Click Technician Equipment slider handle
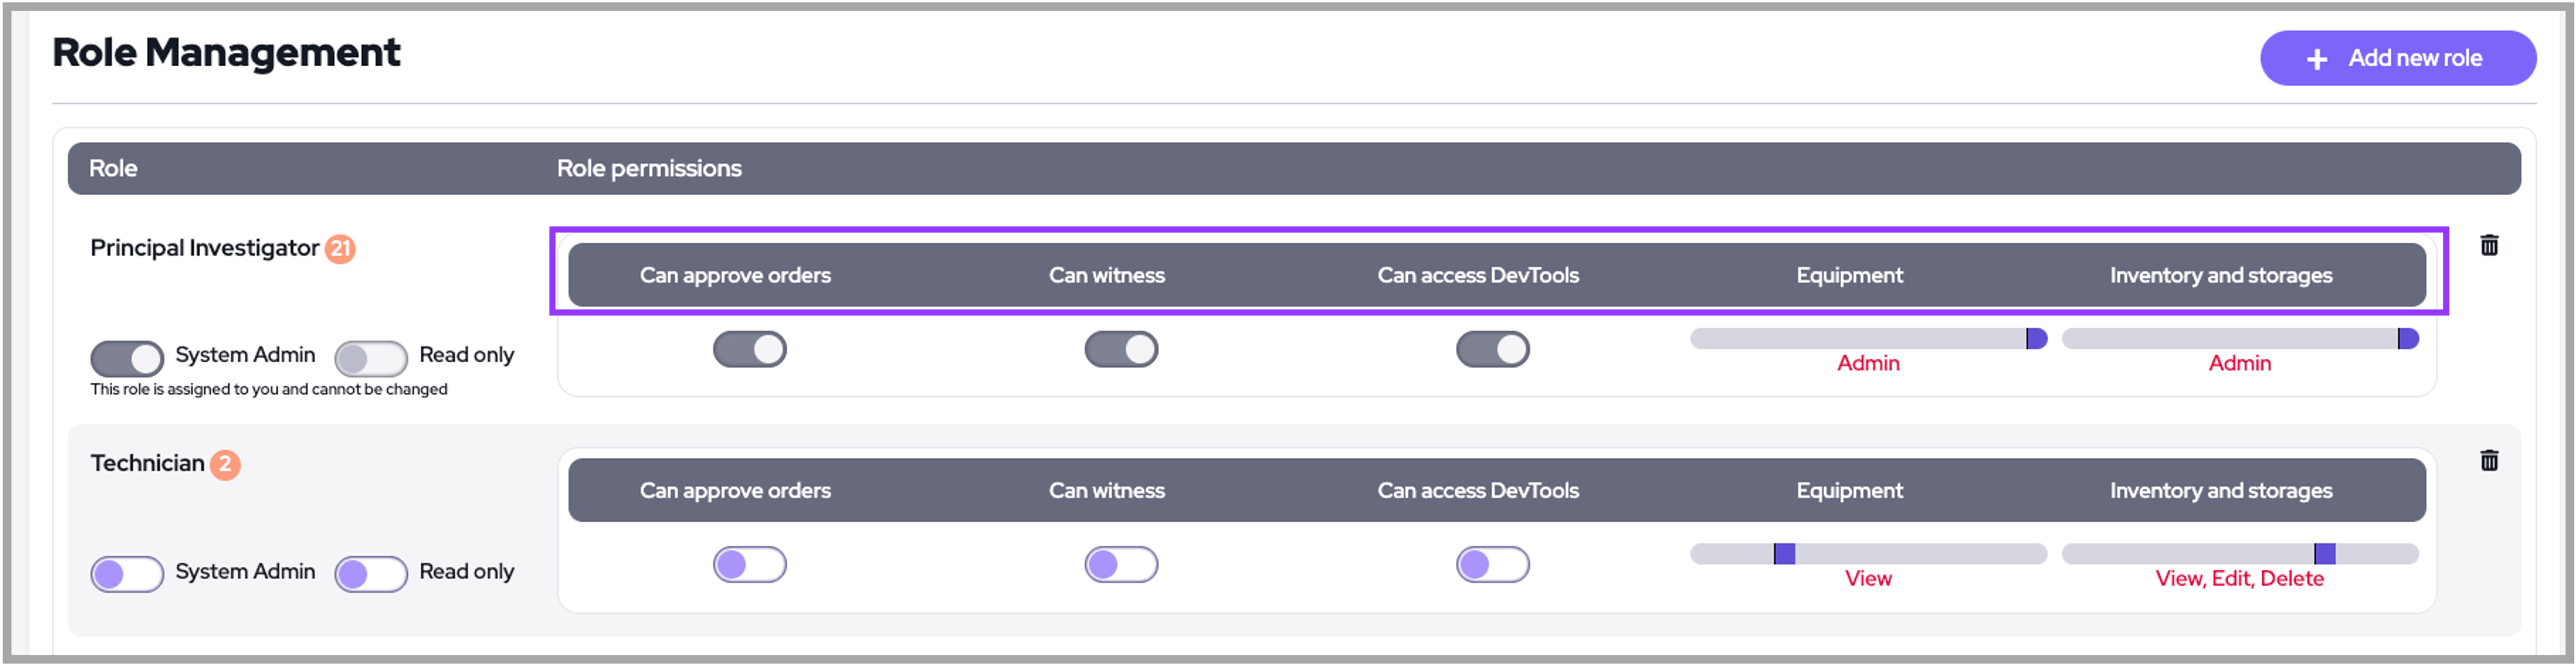The width and height of the screenshot is (2576, 664). (1785, 554)
